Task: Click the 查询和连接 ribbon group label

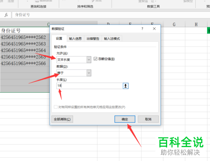Action: point(38,6)
